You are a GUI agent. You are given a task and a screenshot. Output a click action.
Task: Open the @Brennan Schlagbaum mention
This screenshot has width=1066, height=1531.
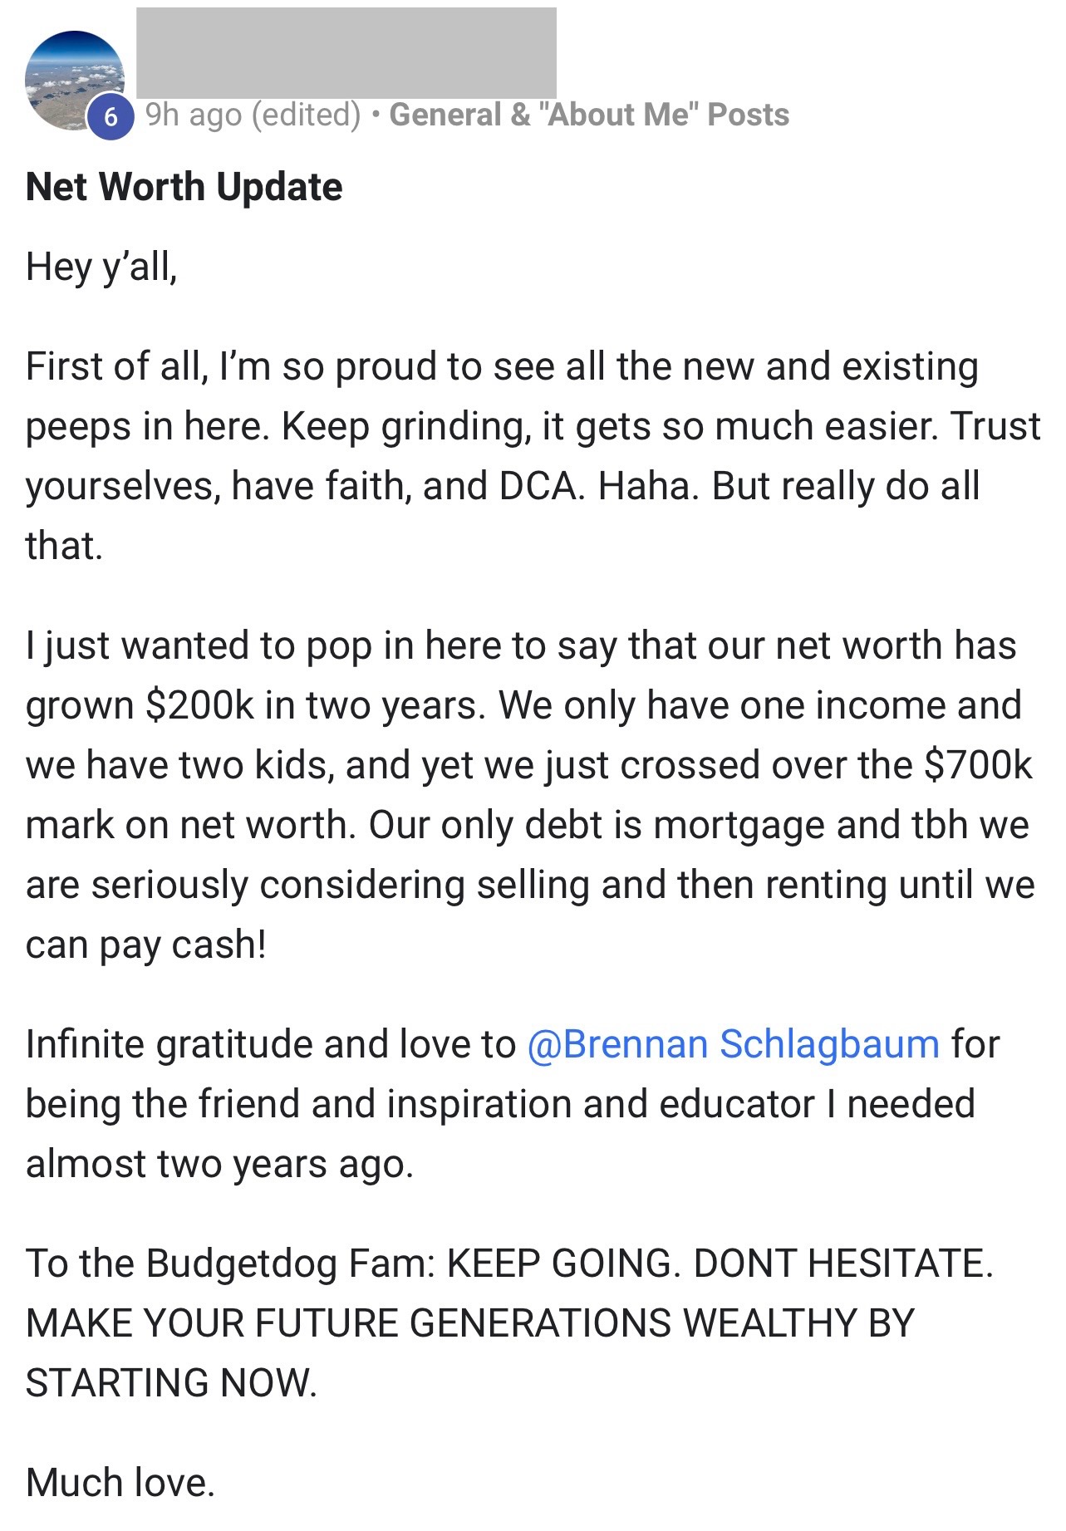(x=733, y=1044)
